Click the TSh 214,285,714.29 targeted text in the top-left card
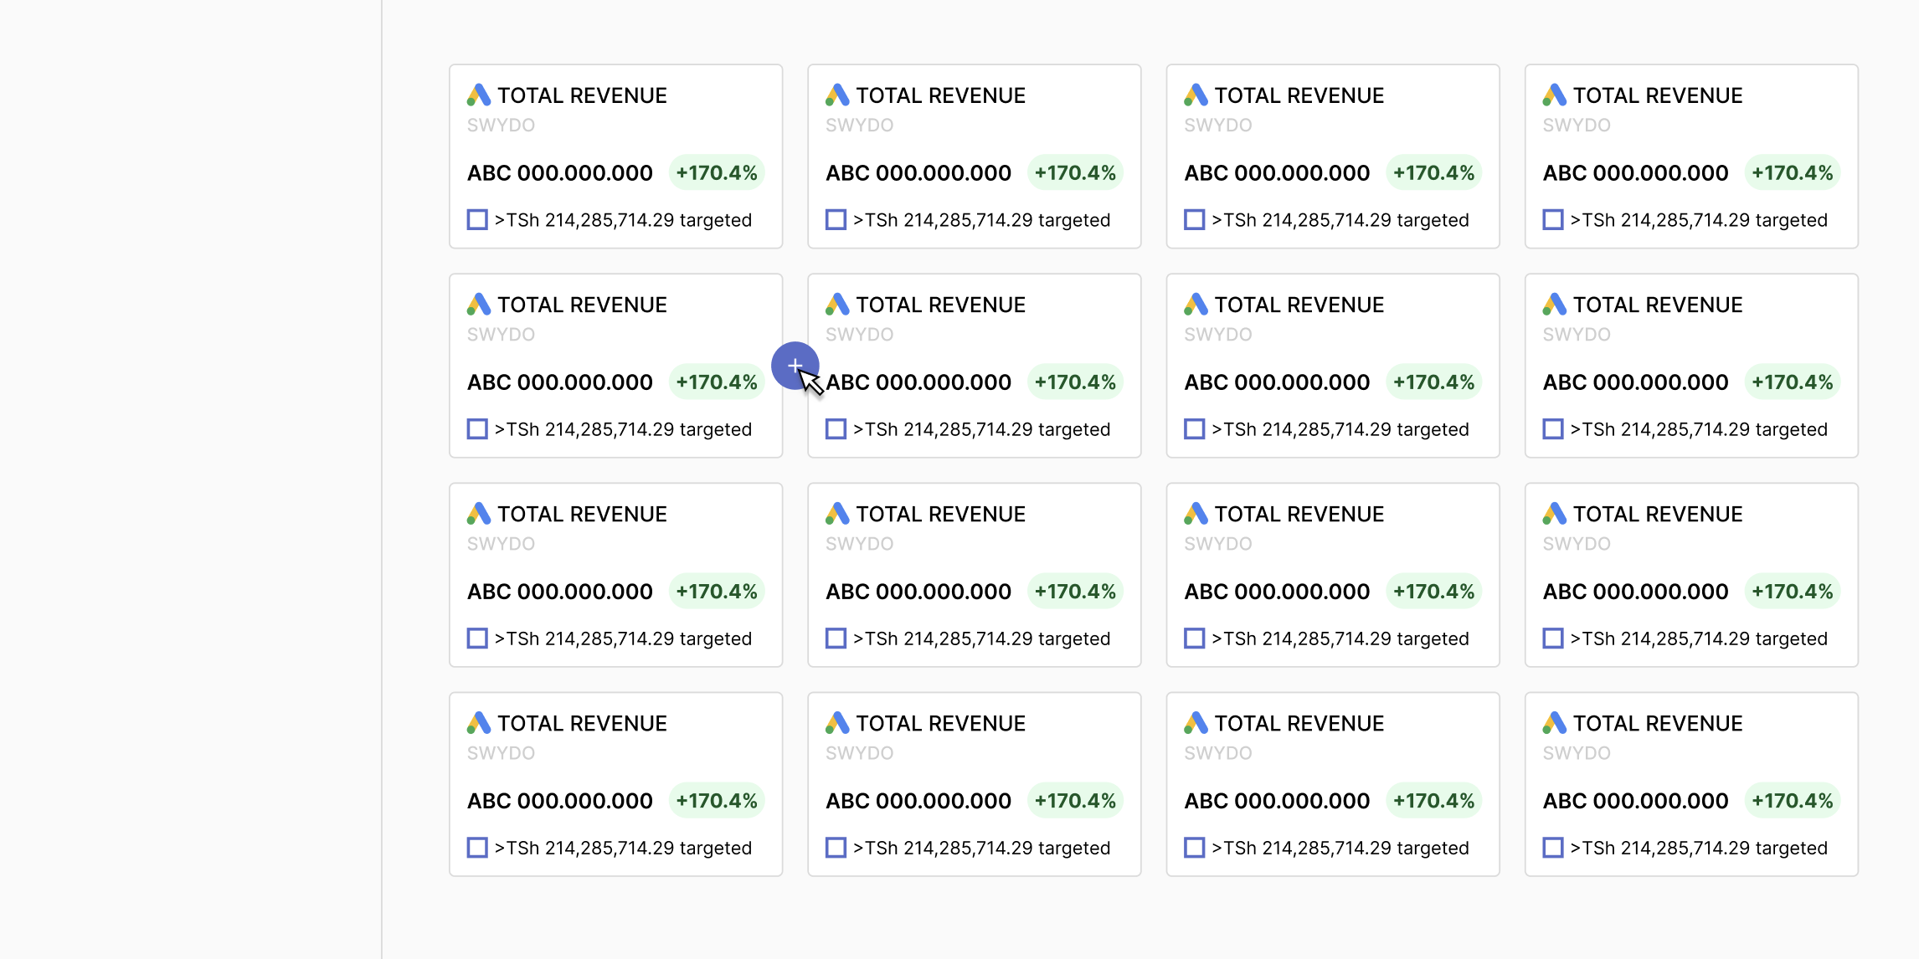The image size is (1919, 959). (x=623, y=220)
